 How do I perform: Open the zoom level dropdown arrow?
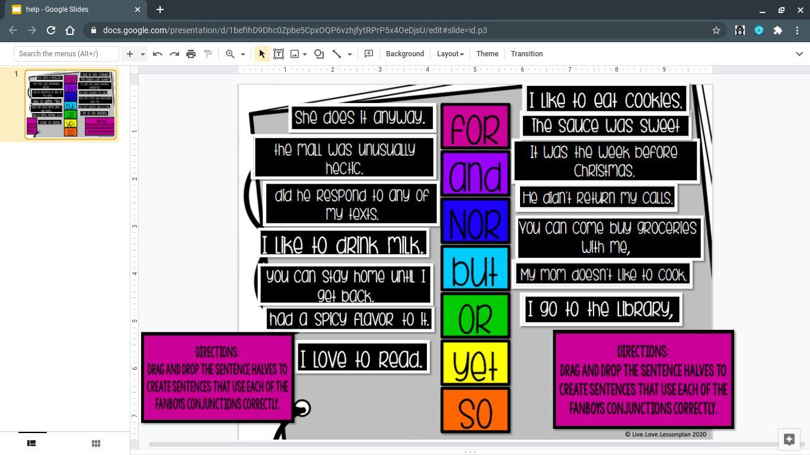point(243,54)
